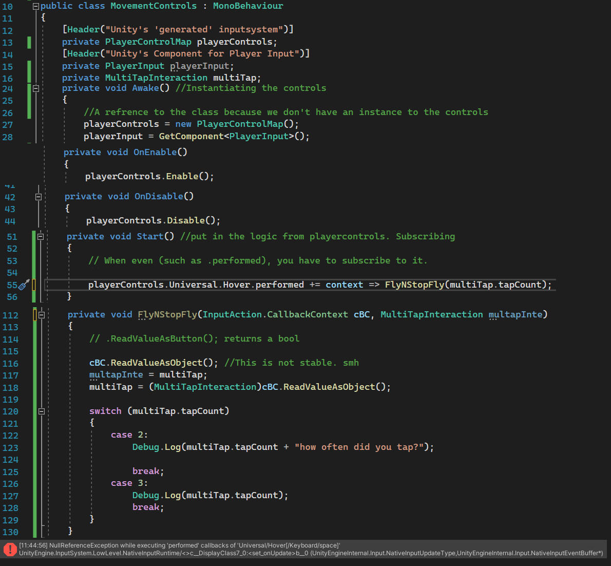Screen dimensions: 611x566
Task: Collapse the MovementControls class block
Action: coord(35,7)
